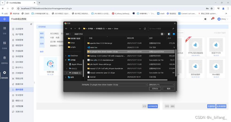This screenshot has height=122, width=231.
Task: Select the HTML5移动端展现 plugin card
Action: coord(195,47)
